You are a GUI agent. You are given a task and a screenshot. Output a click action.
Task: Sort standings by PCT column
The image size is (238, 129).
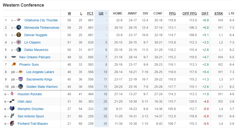[90, 13]
